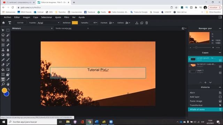223x125 pixels.
Task: Select the Hand pan tool
Action: click(8, 84)
